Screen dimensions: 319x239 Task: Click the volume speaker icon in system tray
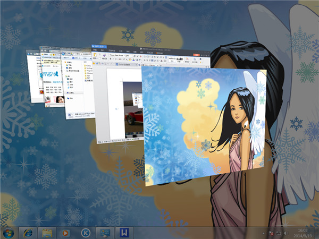click(x=286, y=233)
